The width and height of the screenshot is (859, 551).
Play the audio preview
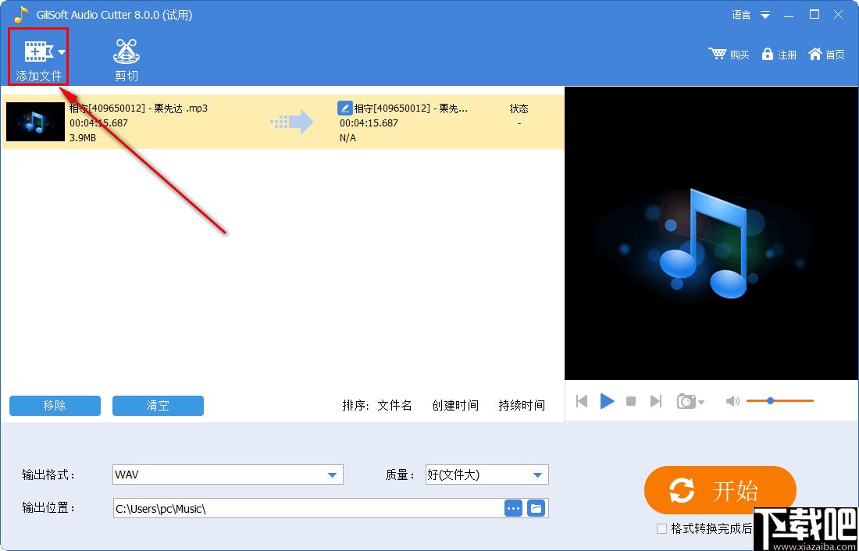point(607,401)
